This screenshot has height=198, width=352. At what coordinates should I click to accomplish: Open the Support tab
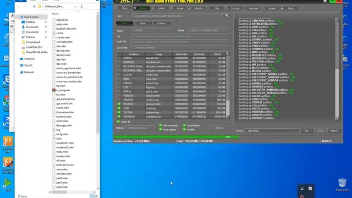(x=270, y=8)
